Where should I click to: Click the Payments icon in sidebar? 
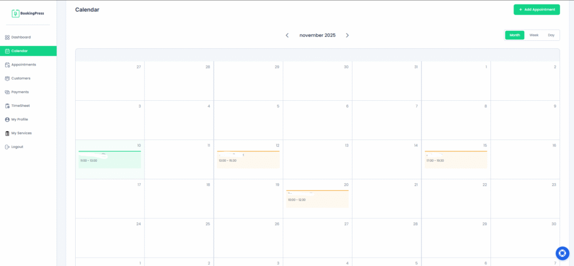click(7, 92)
